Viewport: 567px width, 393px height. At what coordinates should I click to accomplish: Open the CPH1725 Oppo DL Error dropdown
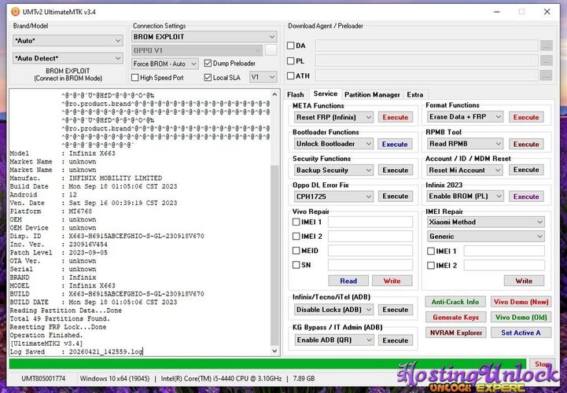(x=333, y=196)
